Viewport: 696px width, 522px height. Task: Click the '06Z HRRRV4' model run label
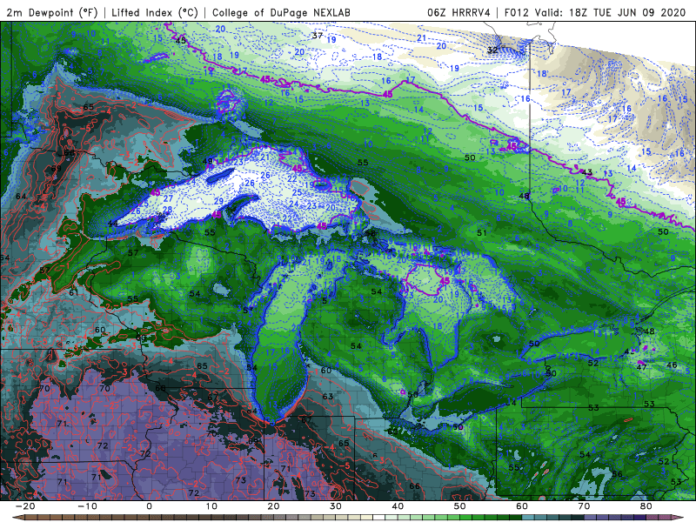coord(458,12)
